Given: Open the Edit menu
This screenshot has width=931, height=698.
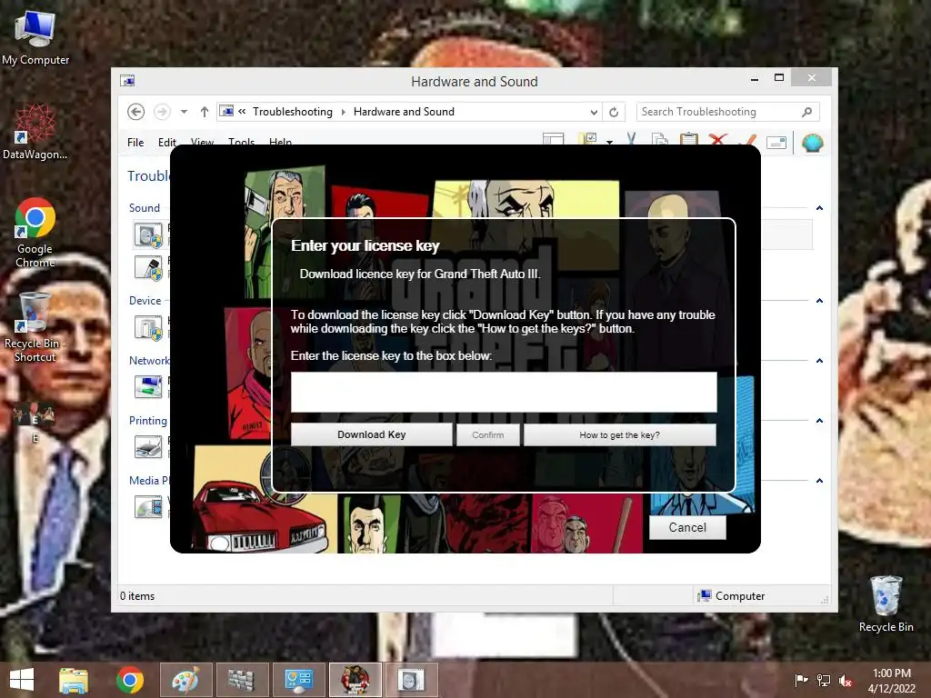Looking at the screenshot, I should (167, 142).
